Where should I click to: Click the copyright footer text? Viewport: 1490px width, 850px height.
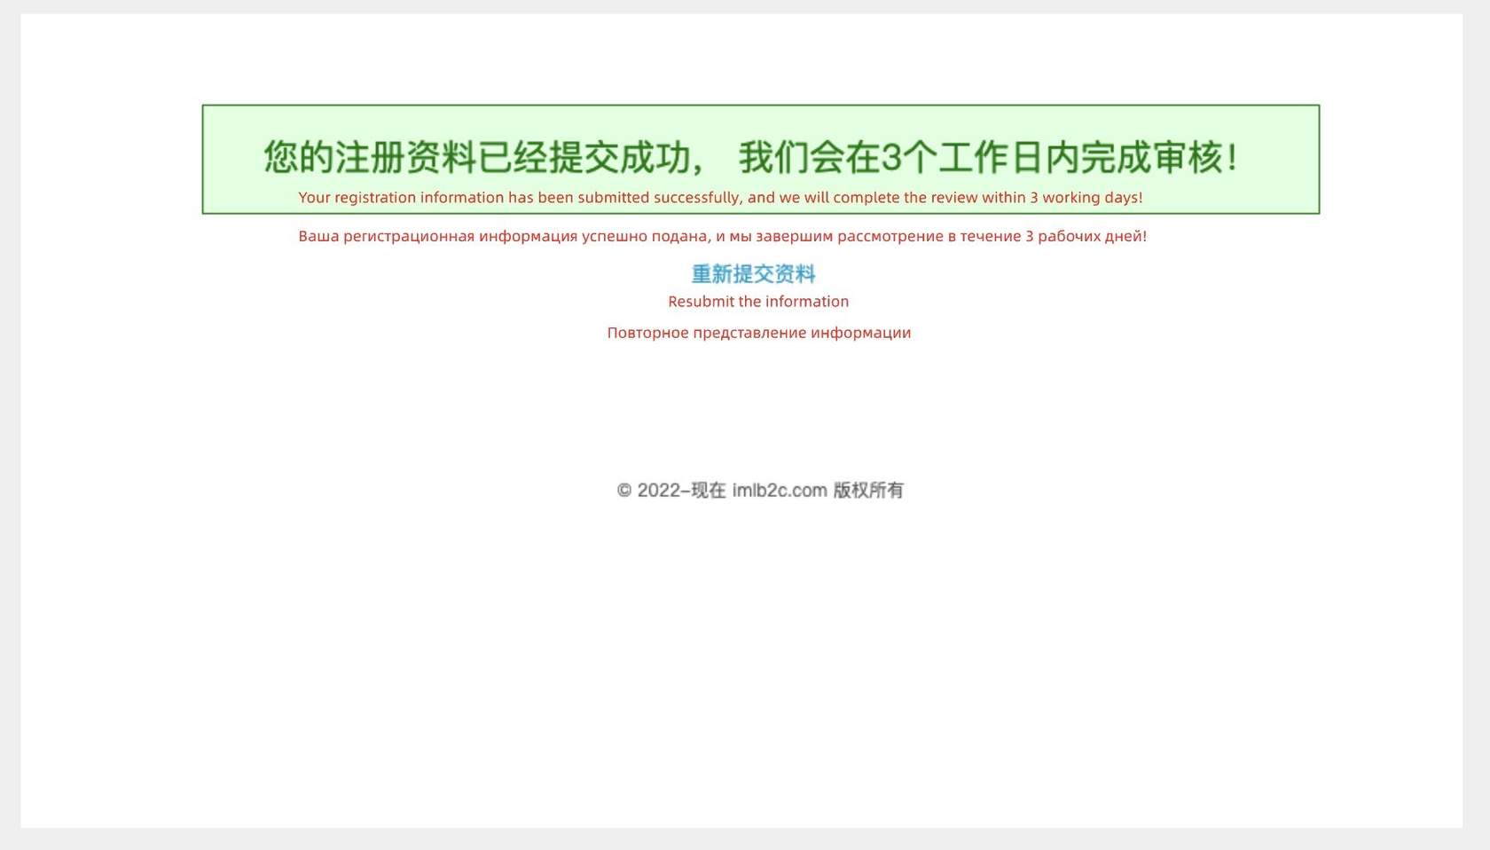pos(761,489)
